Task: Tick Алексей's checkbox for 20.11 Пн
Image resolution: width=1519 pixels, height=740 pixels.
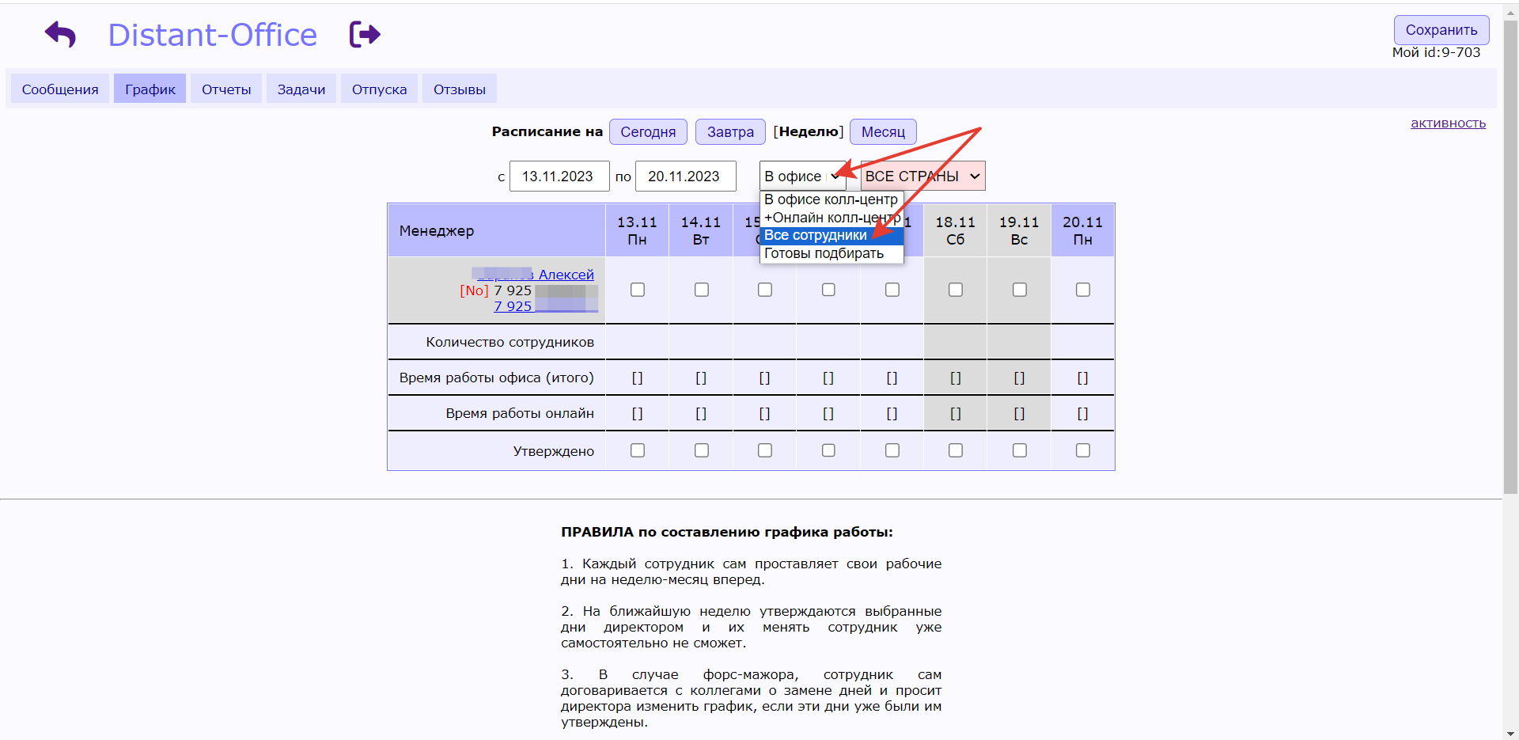Action: (1083, 290)
